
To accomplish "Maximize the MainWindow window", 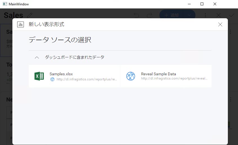I will coord(202,4).
